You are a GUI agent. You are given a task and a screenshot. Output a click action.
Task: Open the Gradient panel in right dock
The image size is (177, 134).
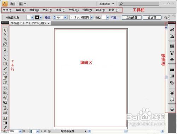click(x=172, y=76)
